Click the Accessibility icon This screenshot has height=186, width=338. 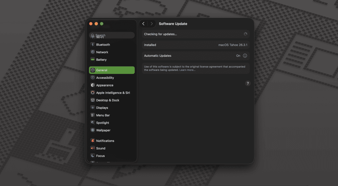pos(93,78)
